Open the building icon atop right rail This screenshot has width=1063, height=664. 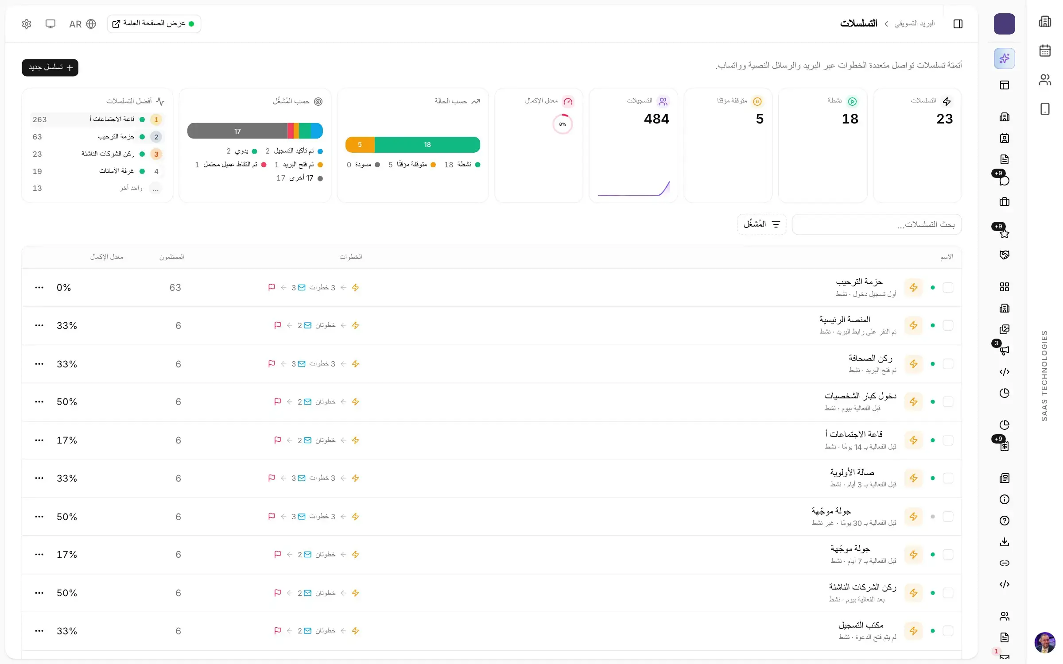click(1045, 21)
